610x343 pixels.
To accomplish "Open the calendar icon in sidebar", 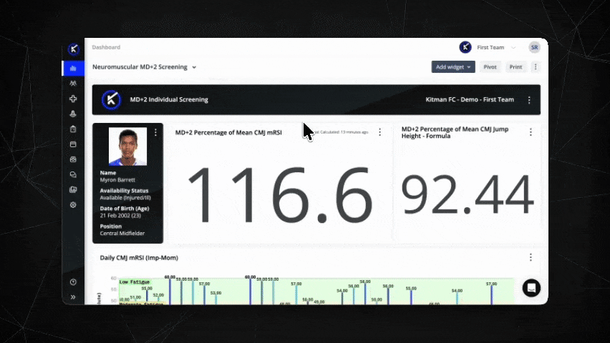I will click(x=73, y=144).
